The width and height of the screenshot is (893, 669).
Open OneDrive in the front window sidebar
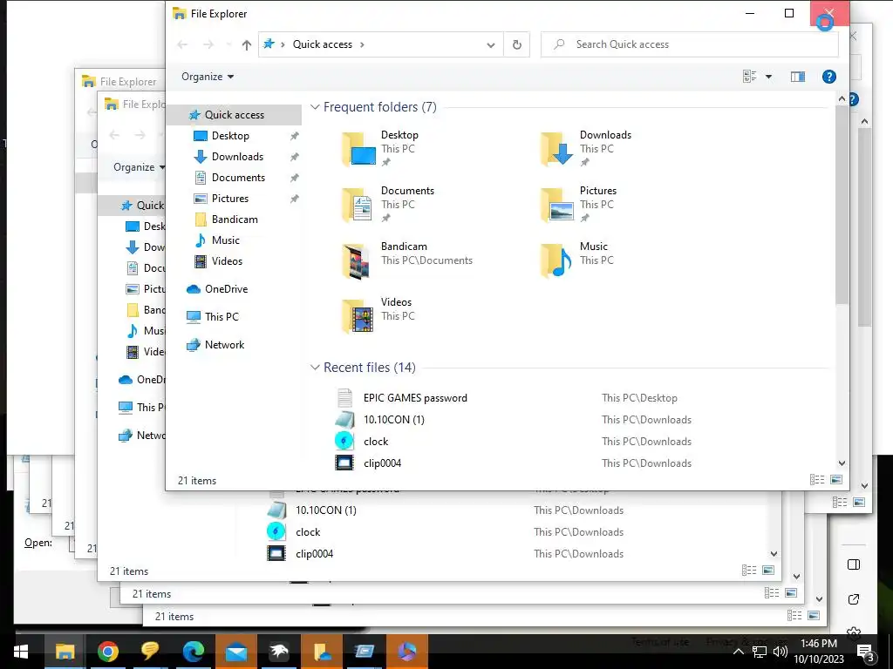point(226,289)
